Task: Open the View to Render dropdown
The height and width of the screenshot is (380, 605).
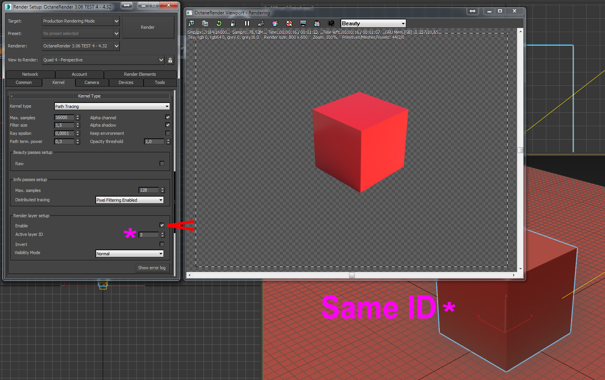Action: [x=103, y=60]
